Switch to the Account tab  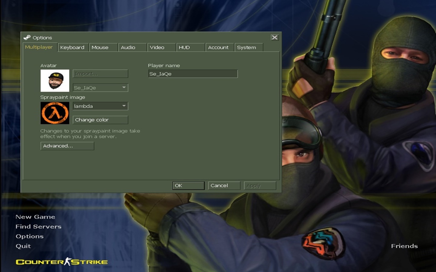218,47
